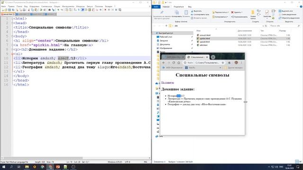Click the Print icon in Notepad++ toolbar
The image size is (303, 170).
point(24,9)
